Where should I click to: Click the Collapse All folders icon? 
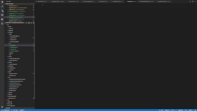coord(34,23)
